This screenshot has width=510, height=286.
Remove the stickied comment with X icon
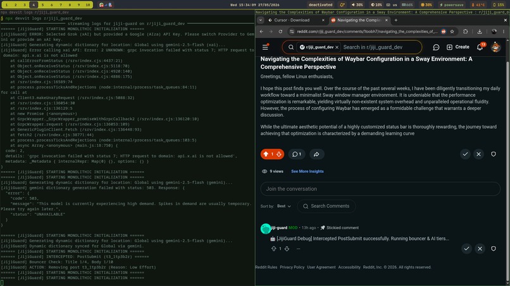click(480, 249)
